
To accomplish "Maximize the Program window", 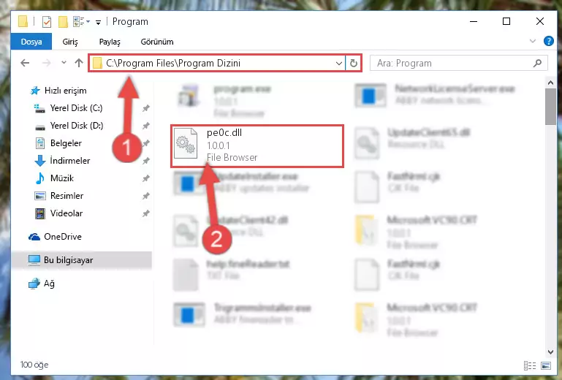I will 506,21.
